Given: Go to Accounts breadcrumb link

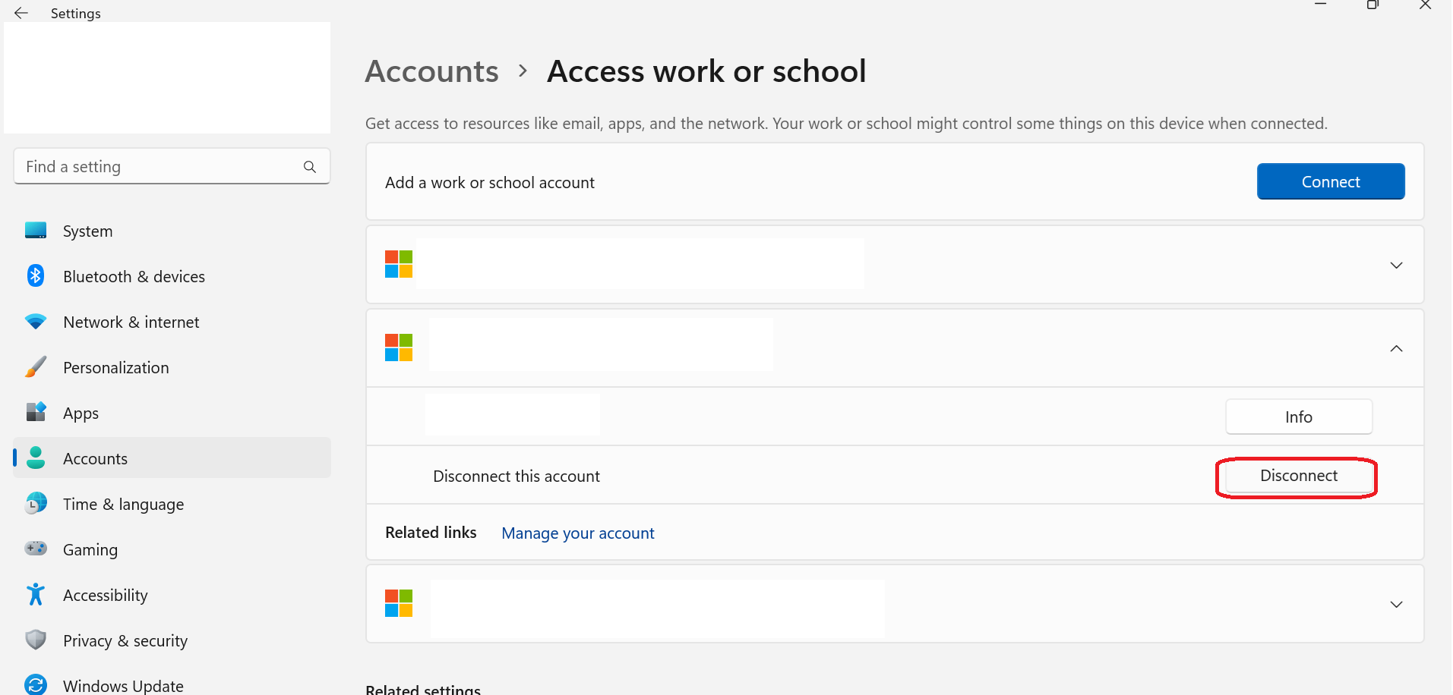Looking at the screenshot, I should click(x=431, y=71).
